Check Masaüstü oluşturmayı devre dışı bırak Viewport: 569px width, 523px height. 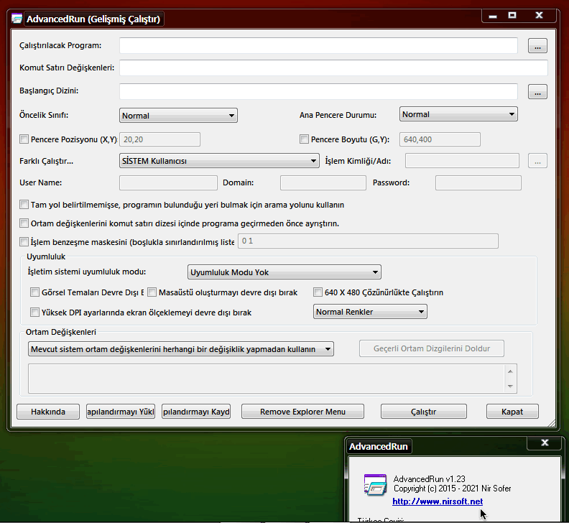click(x=152, y=292)
